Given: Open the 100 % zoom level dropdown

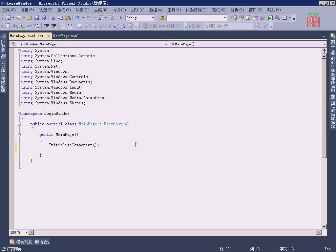Looking at the screenshot, I should coord(26,232).
